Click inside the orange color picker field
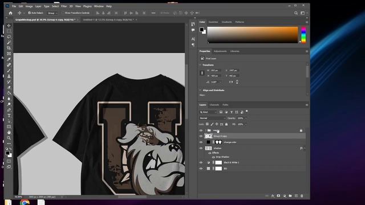Viewport: 365px width, 205px height. tap(253, 35)
